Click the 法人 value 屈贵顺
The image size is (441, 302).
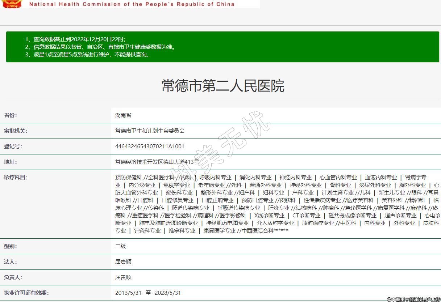point(123,262)
